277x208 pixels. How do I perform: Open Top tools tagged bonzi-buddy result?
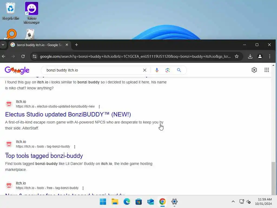click(44, 156)
